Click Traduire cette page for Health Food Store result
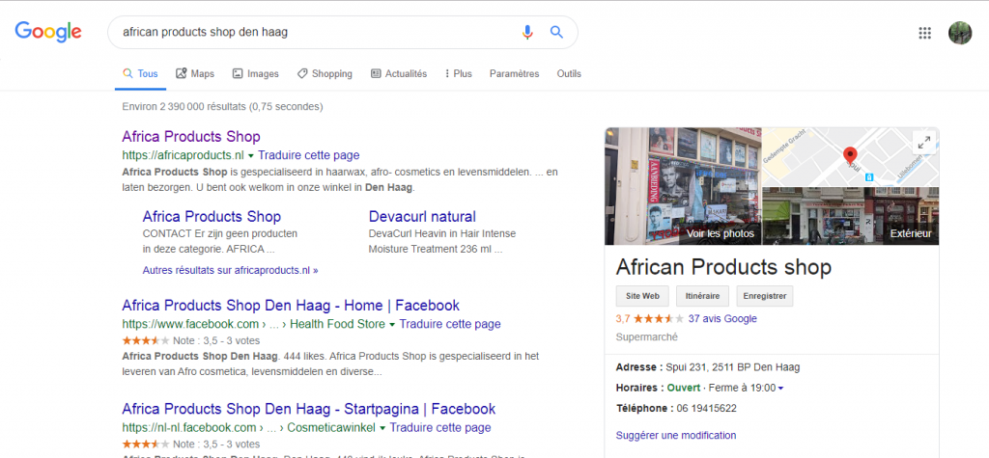Viewport: 989px width, 458px height. [450, 324]
